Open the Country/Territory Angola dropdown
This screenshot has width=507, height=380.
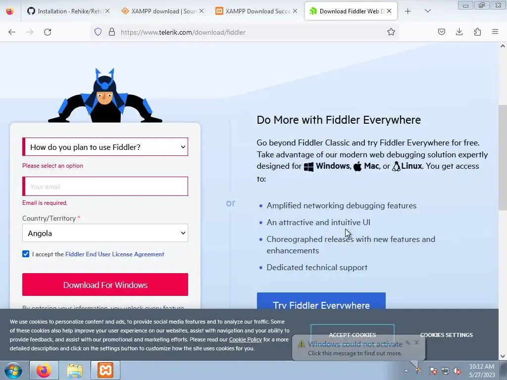(105, 233)
